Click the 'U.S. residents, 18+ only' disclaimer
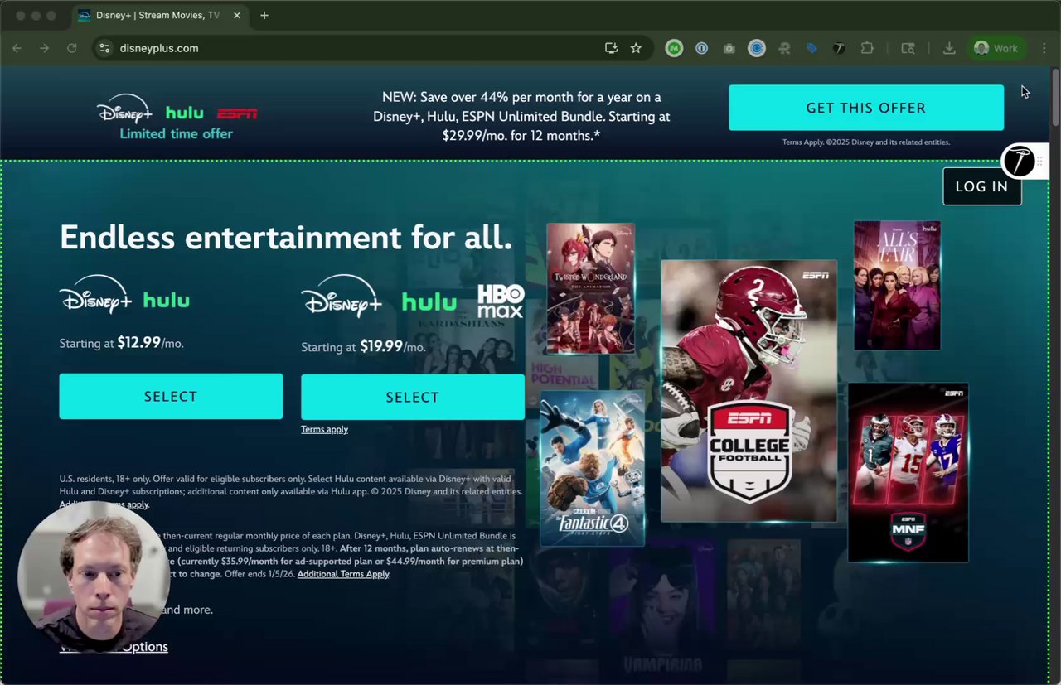The image size is (1061, 685). [291, 491]
